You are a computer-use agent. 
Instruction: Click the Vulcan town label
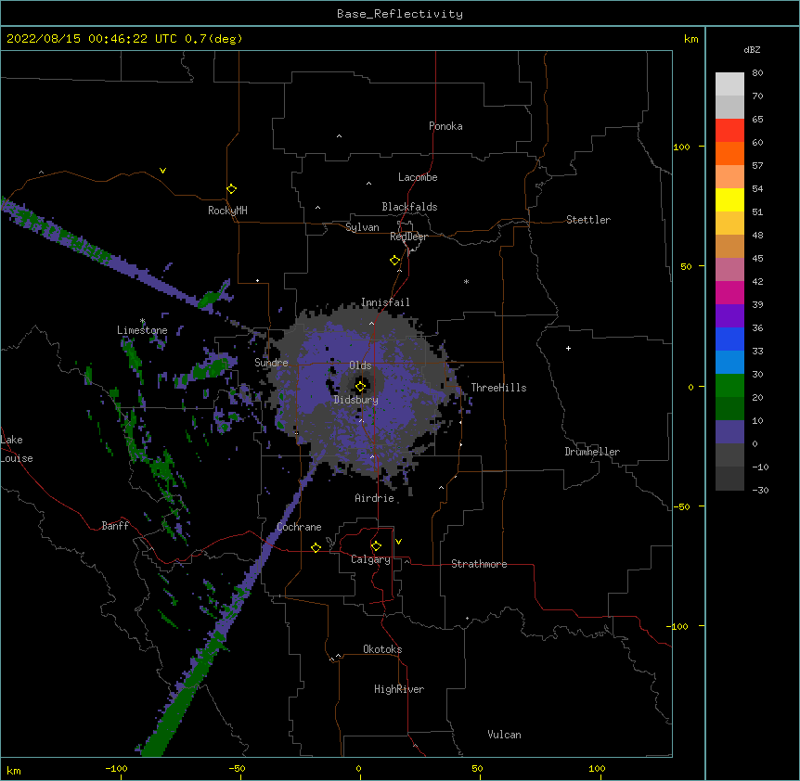504,735
